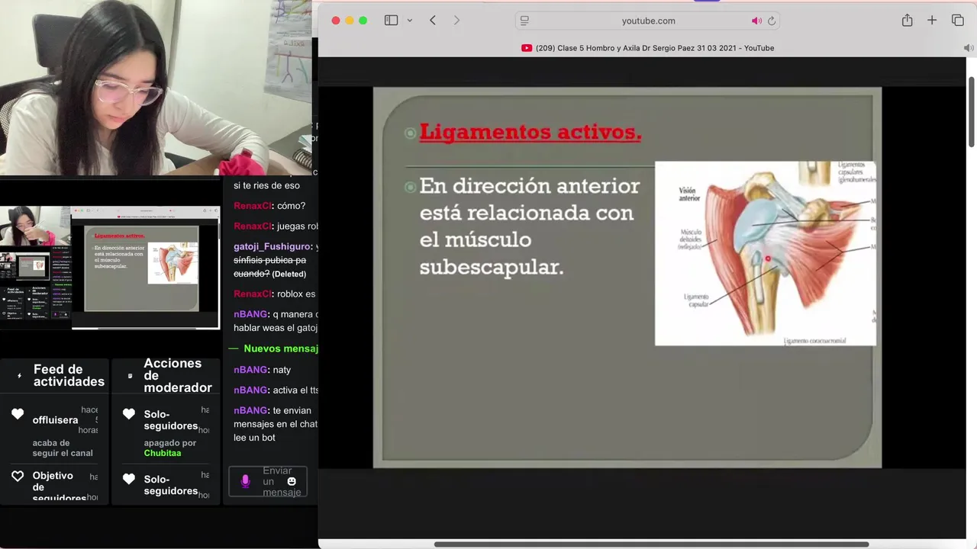
Task: Mute the tab audio from the address bar speaker icon
Action: [x=756, y=21]
